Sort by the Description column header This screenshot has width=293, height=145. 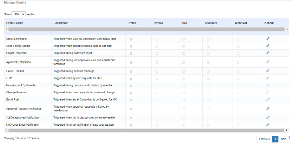pyautogui.click(x=61, y=23)
